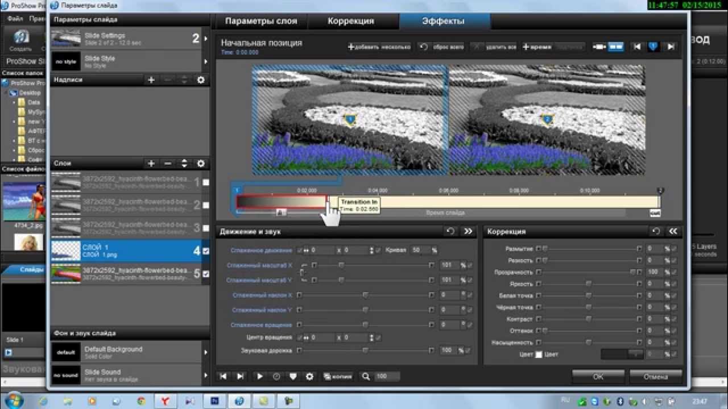This screenshot has height=409, width=728.
Task: Open Chrome from the taskbar
Action: (x=142, y=401)
